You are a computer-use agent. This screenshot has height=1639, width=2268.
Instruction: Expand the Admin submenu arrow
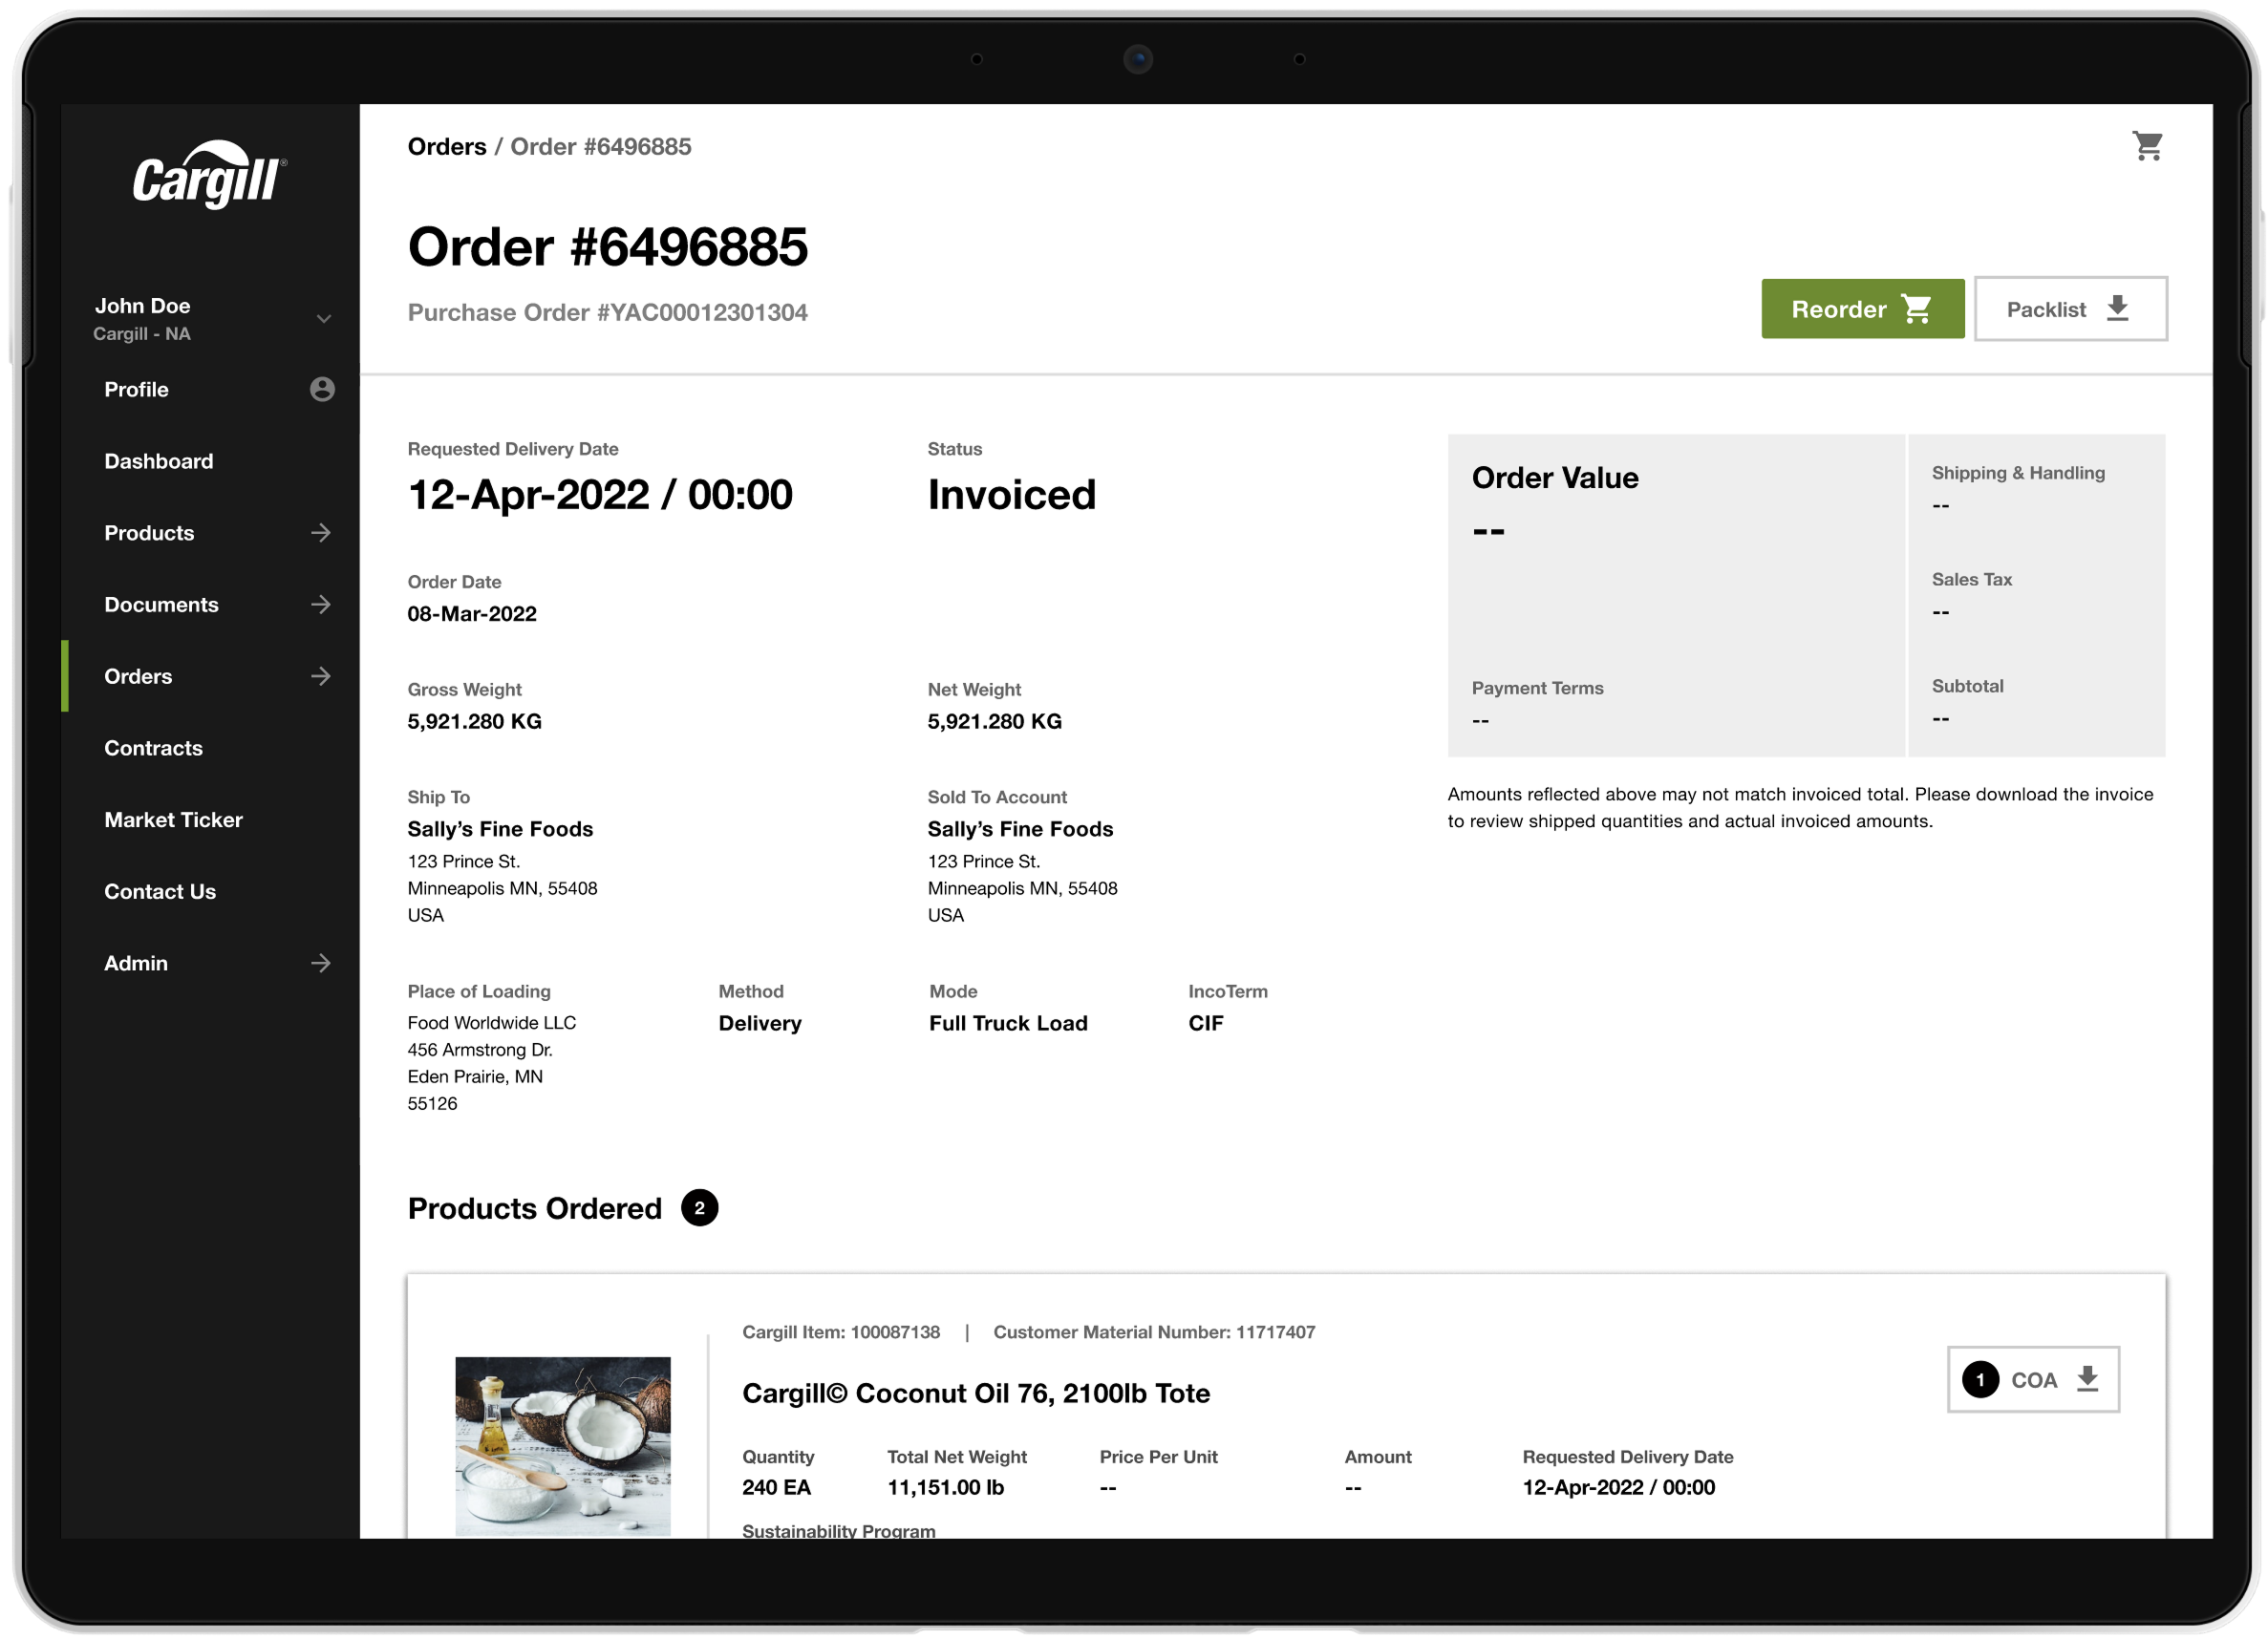coord(321,963)
